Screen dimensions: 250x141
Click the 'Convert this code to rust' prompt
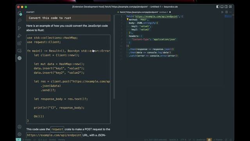68,18
